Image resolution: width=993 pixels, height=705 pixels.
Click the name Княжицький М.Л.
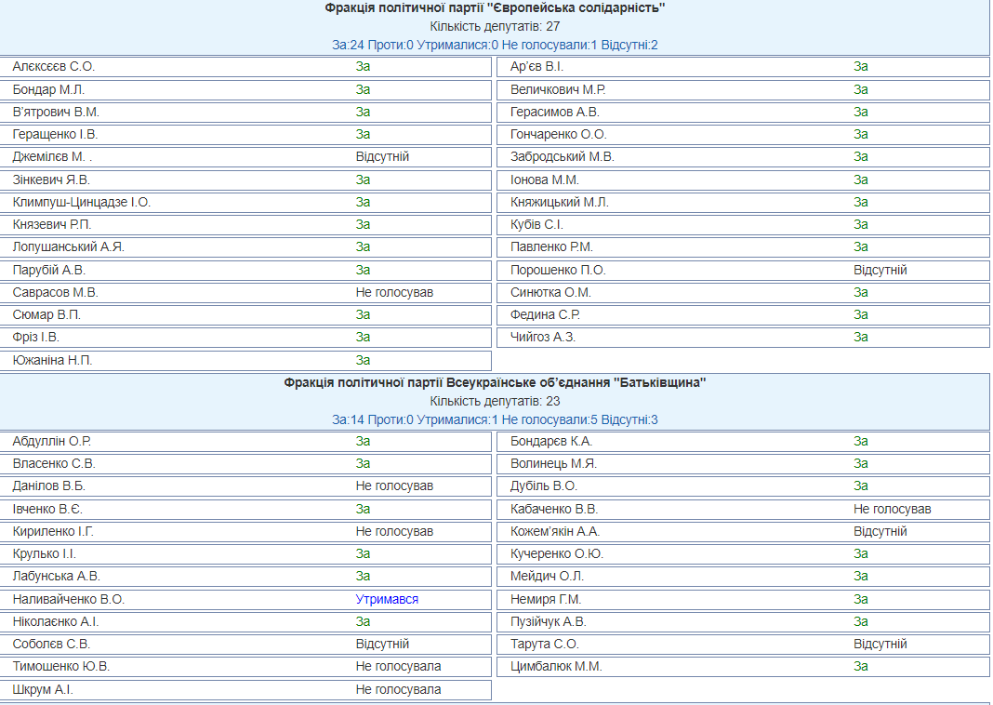tap(559, 202)
